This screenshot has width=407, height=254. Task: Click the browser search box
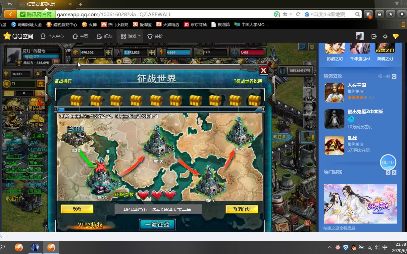tap(334, 15)
